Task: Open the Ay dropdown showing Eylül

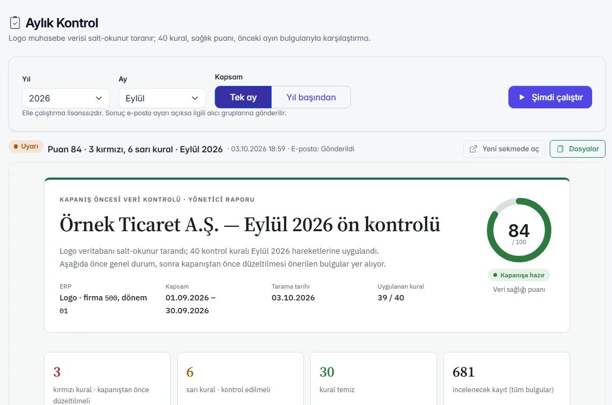Action: (162, 98)
